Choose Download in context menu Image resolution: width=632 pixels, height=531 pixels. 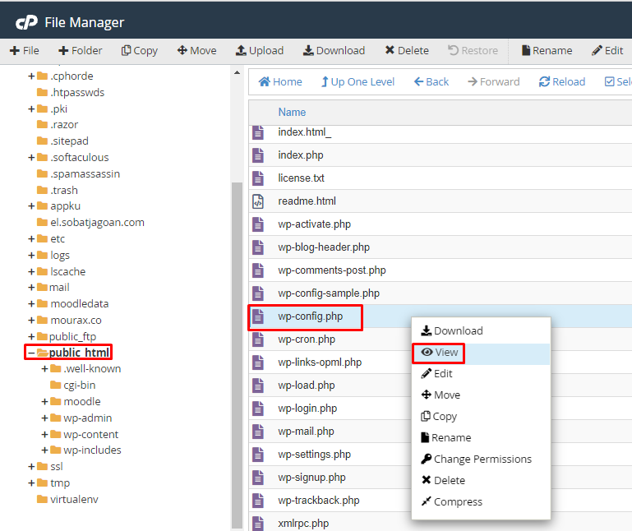coord(481,331)
